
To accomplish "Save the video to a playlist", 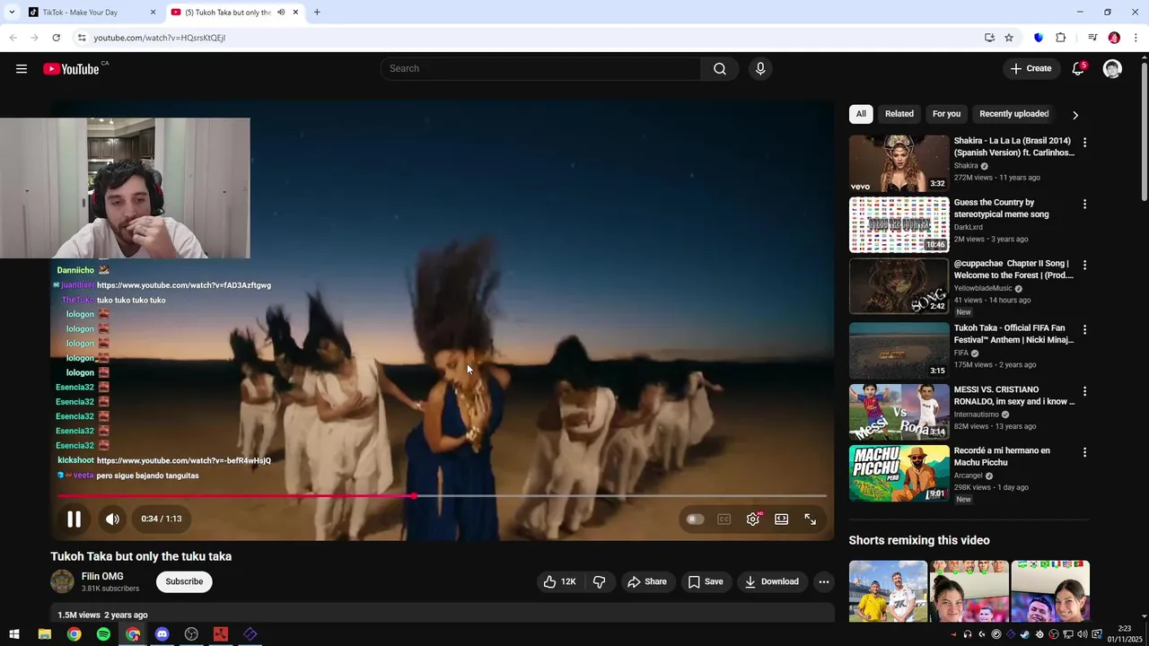I will (x=706, y=581).
